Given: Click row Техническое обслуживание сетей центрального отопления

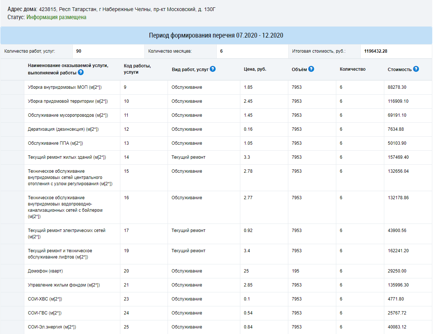Looking at the screenshot, I should coord(216,178).
